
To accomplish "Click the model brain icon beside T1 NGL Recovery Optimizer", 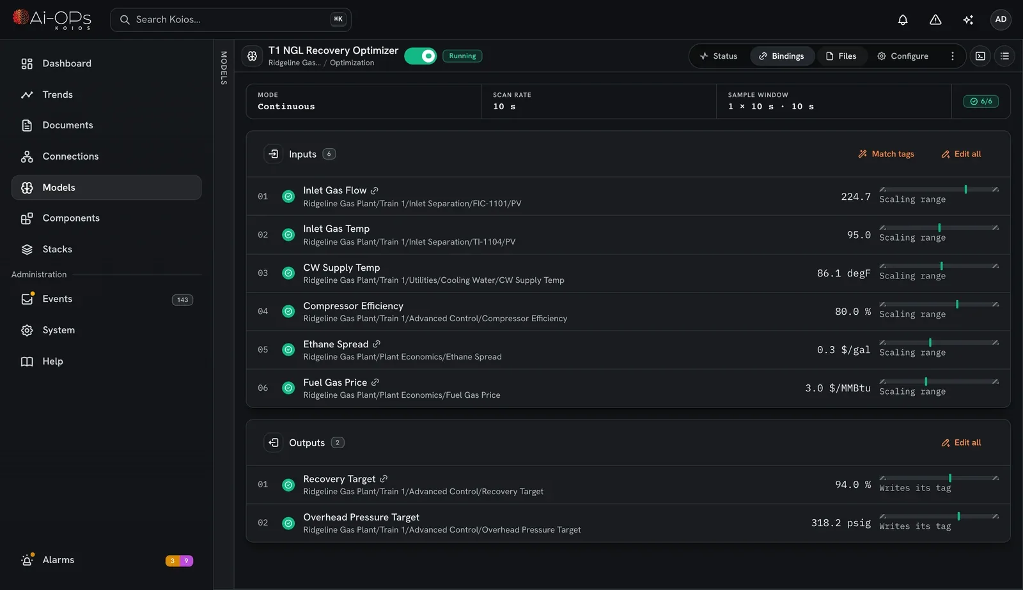I will (253, 56).
